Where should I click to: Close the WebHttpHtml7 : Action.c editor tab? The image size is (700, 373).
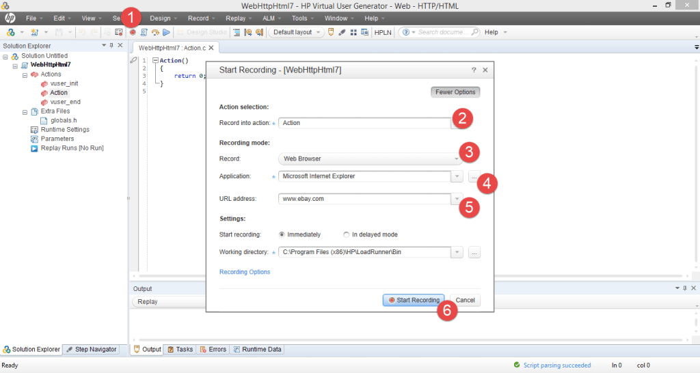coord(211,48)
